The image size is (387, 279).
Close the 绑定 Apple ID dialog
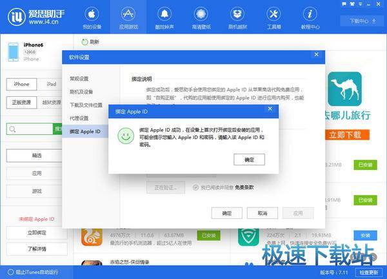coord(270,108)
